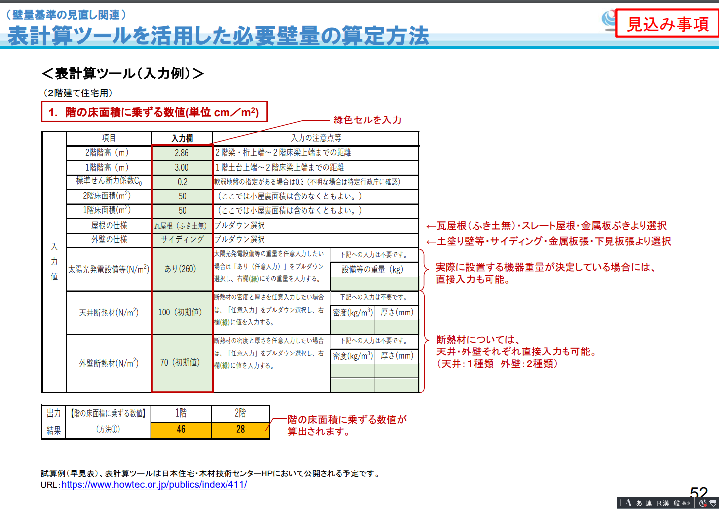719x510 pixels.
Task: Click the 'サイディング' wall spec cell
Action: point(182,239)
